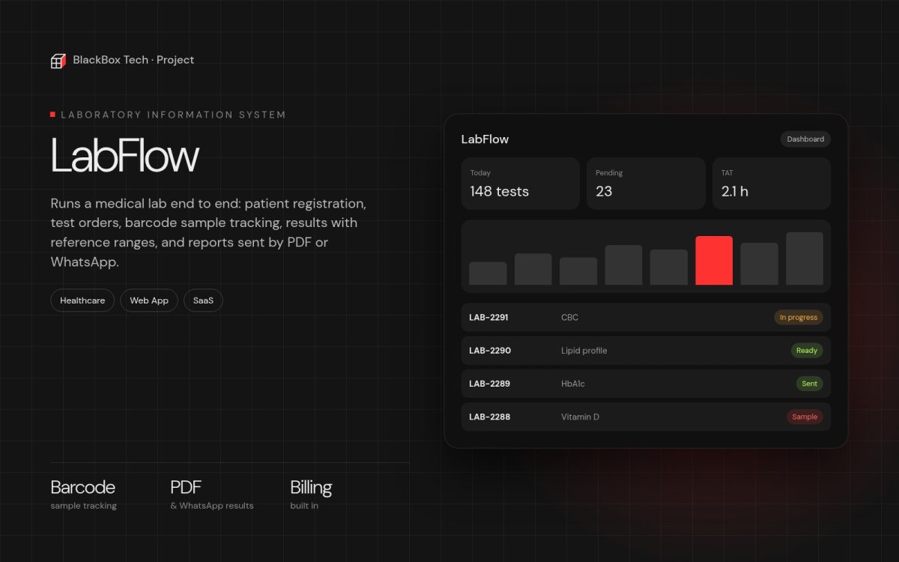Open the LAB-2291 CBC row
Image resolution: width=899 pixels, height=562 pixels.
coord(646,318)
